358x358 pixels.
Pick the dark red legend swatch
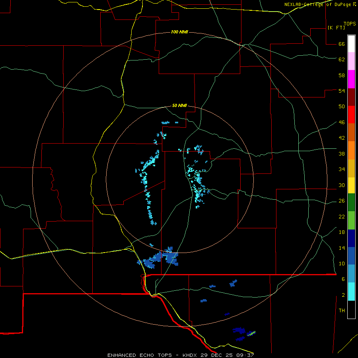pos(351,97)
